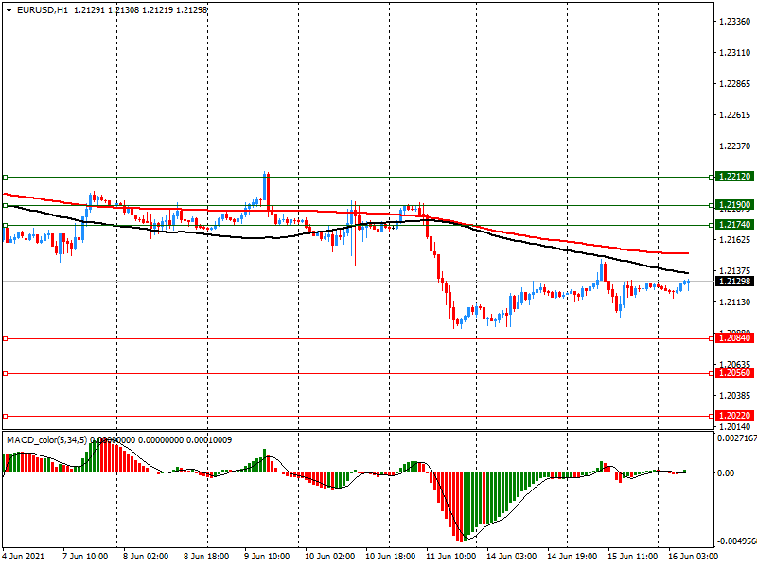This screenshot has width=757, height=567.
Task: Select the 1.21900 green level price label
Action: 734,205
